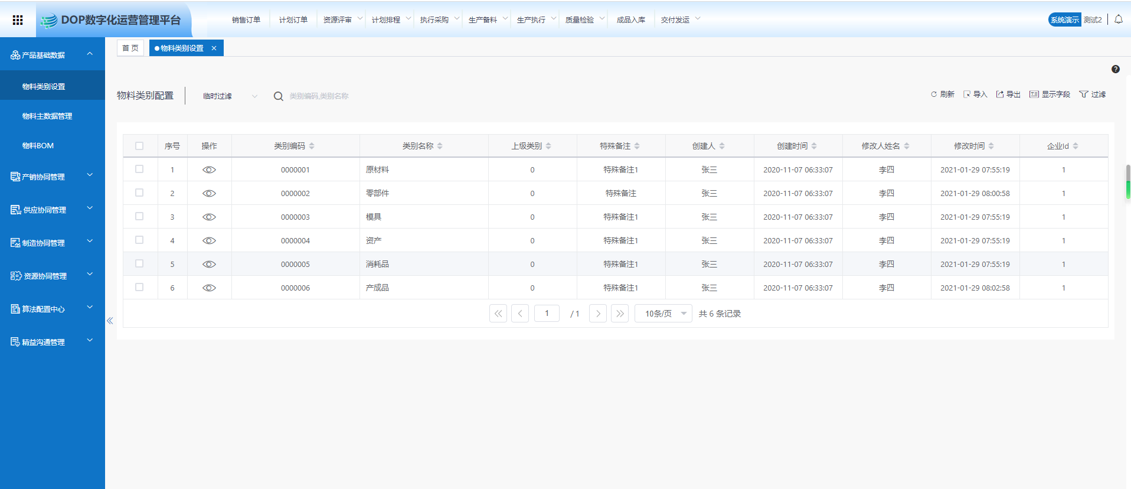This screenshot has height=489, width=1131.
Task: Go to the next page
Action: coord(598,314)
